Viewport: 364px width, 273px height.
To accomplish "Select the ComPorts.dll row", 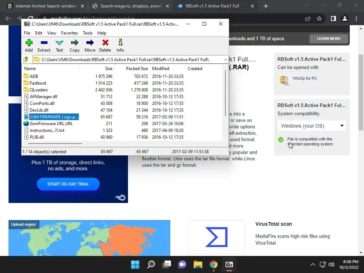I will (122, 103).
